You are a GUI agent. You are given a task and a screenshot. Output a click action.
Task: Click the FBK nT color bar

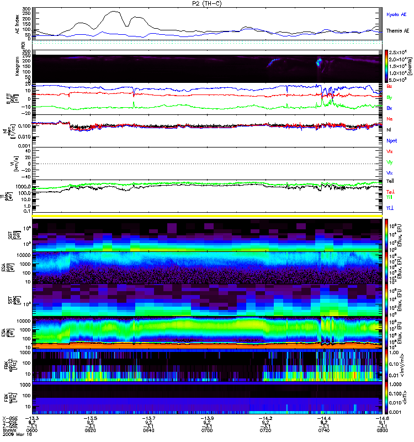coord(386,398)
